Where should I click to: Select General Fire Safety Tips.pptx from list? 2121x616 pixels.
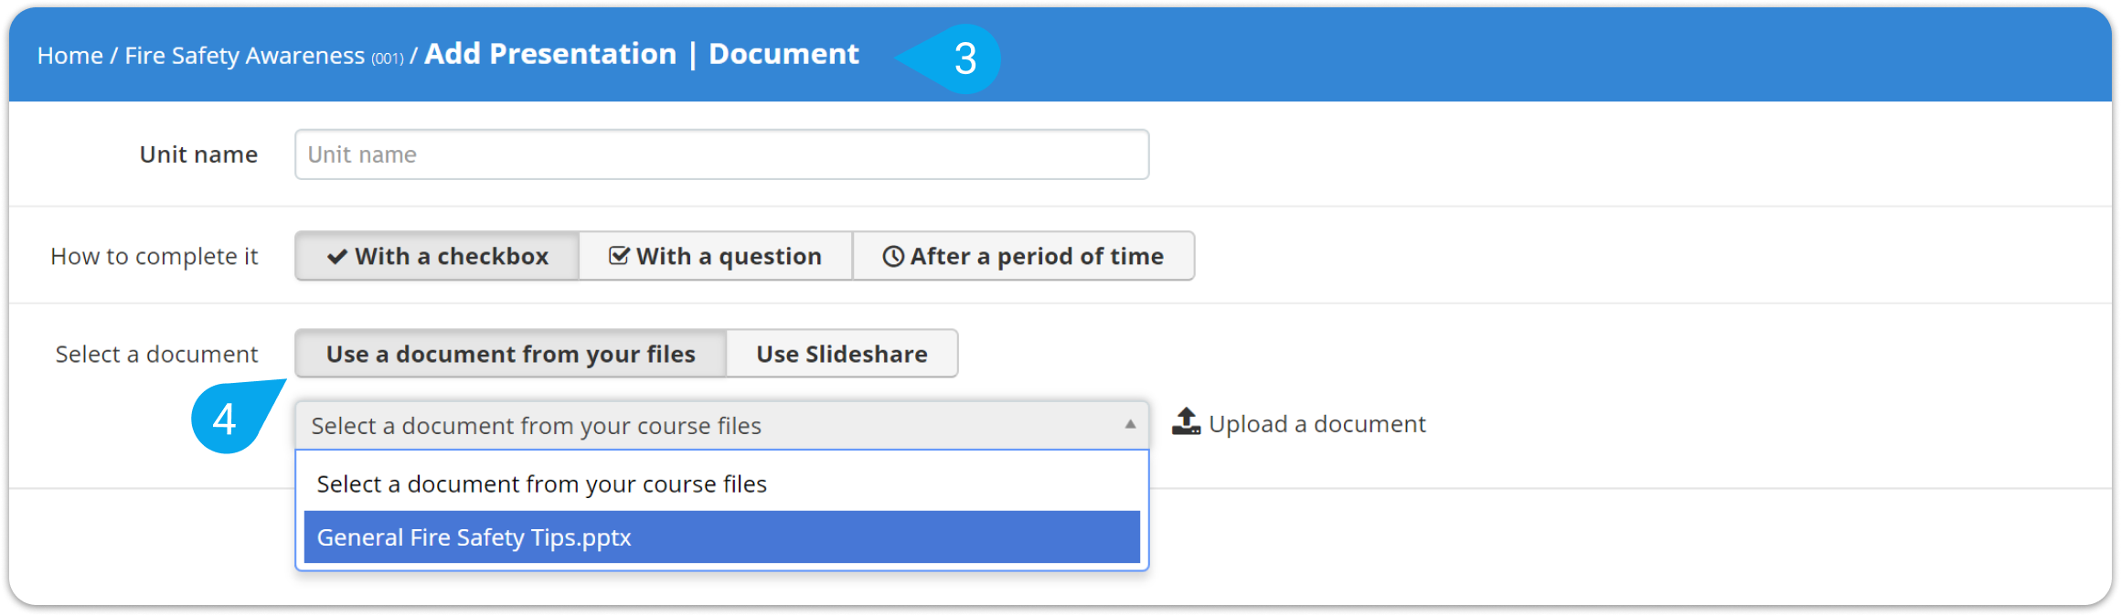721,537
